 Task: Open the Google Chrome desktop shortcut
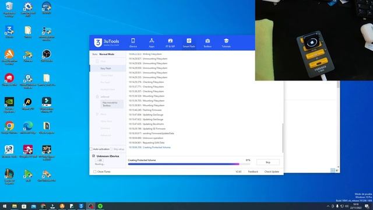pos(9,128)
